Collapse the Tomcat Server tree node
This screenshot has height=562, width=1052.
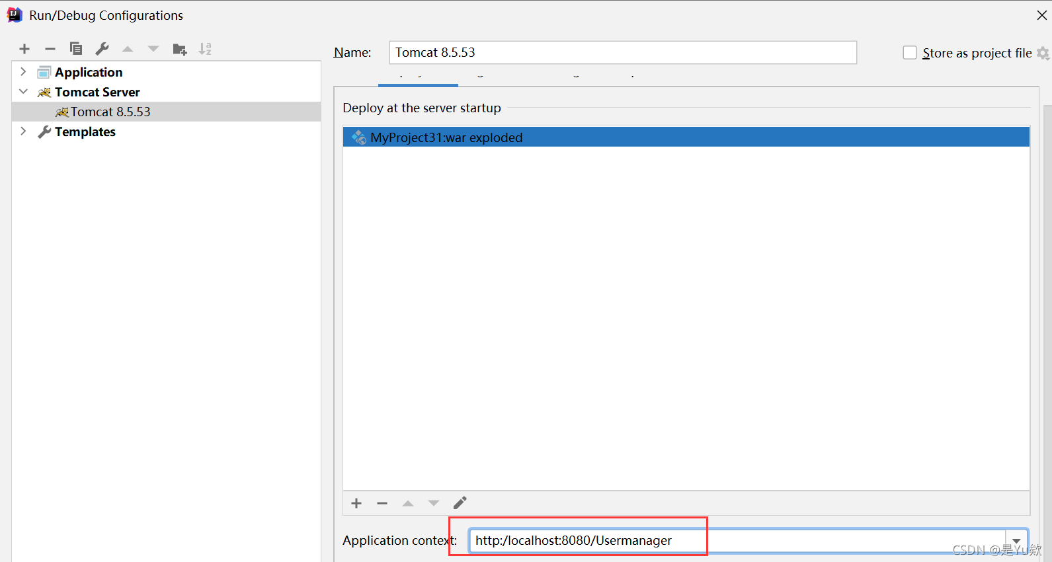pos(23,91)
